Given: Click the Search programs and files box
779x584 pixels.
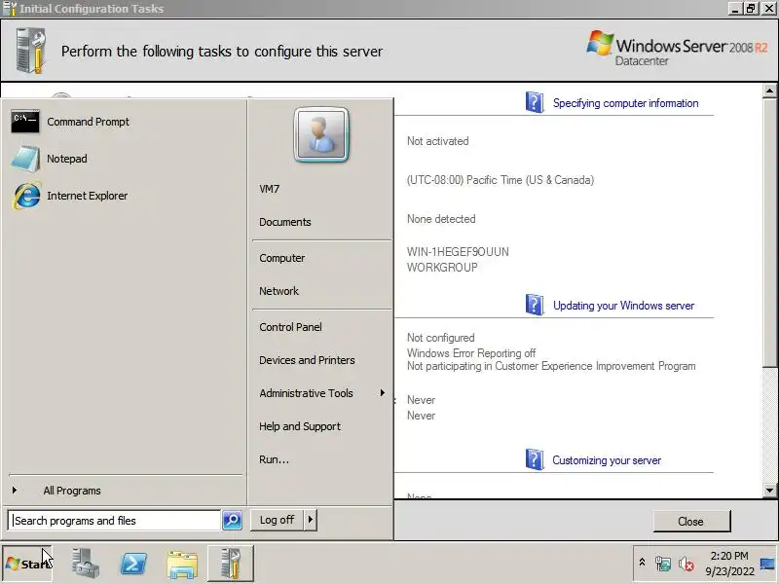Looking at the screenshot, I should (x=114, y=521).
